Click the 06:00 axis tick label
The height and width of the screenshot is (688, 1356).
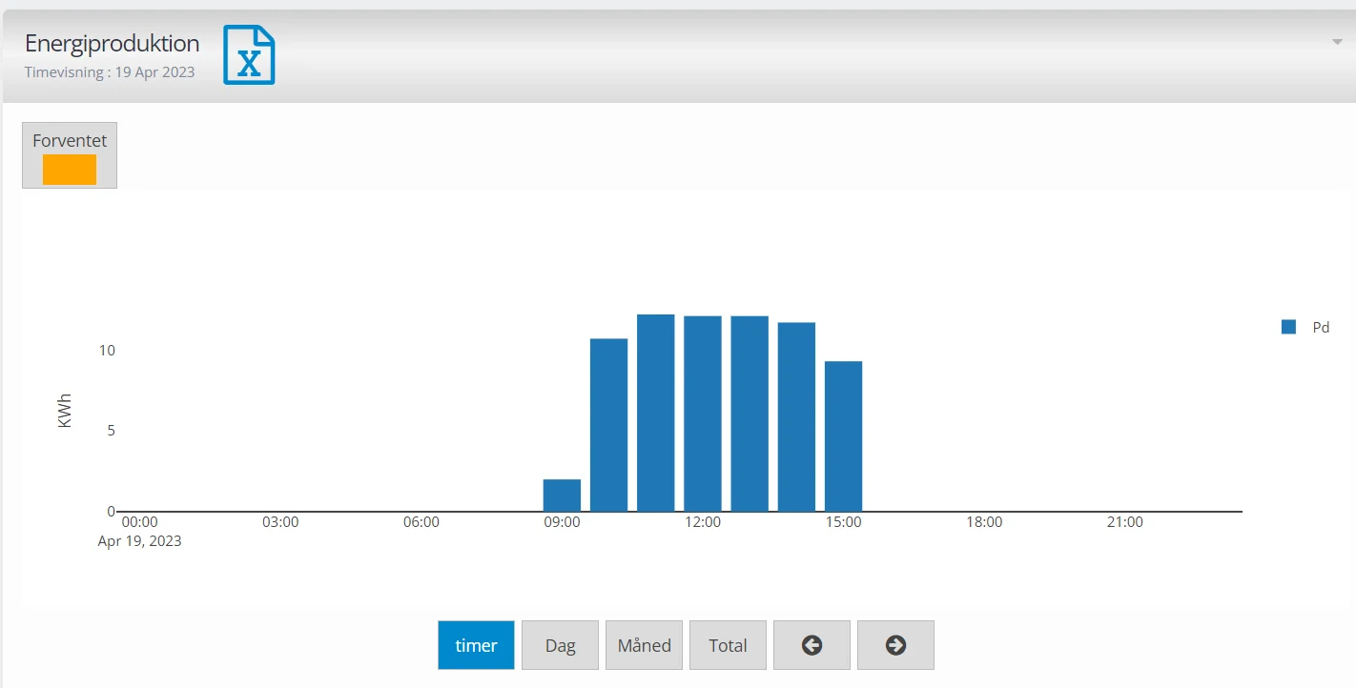point(421,522)
